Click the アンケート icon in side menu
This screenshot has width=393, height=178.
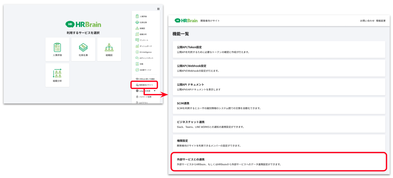click(x=137, y=40)
